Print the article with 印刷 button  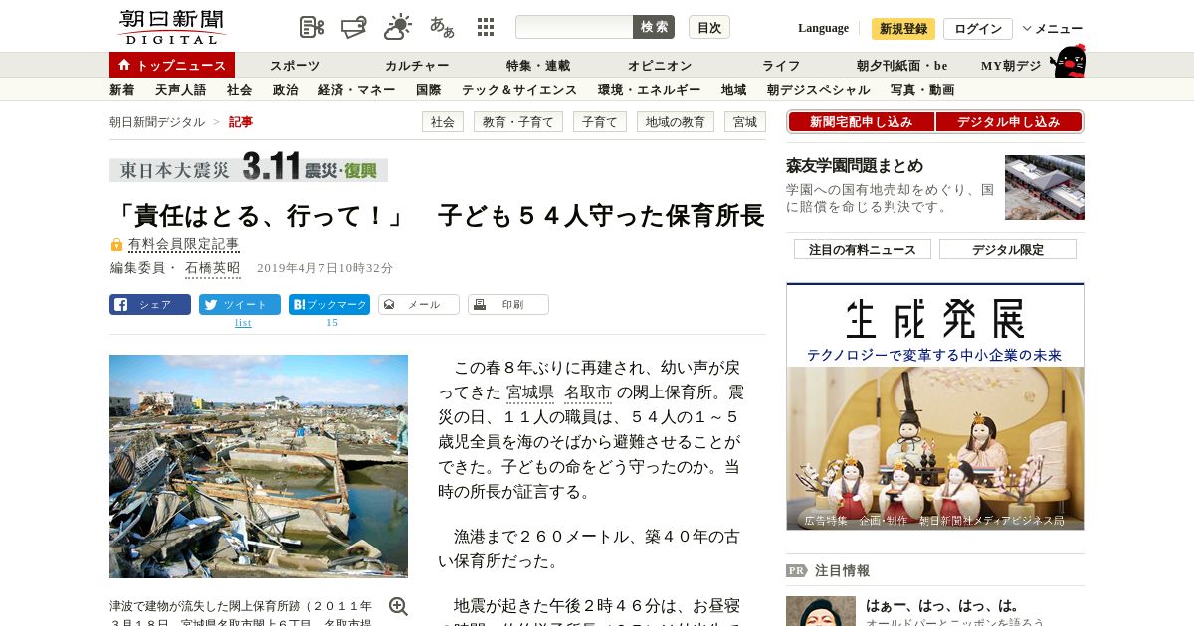click(x=508, y=305)
